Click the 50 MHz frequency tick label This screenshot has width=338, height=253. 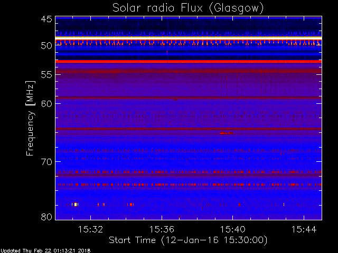(46, 46)
